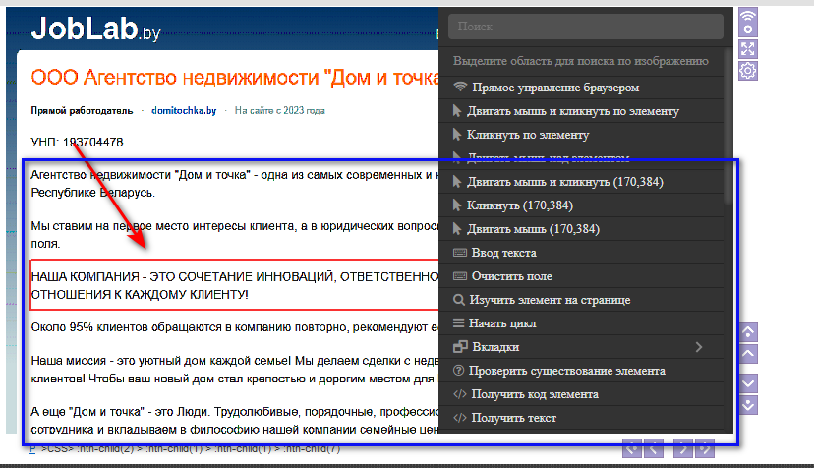814x468 pixels.
Task: Select Получить текст menu entry
Action: [581, 418]
